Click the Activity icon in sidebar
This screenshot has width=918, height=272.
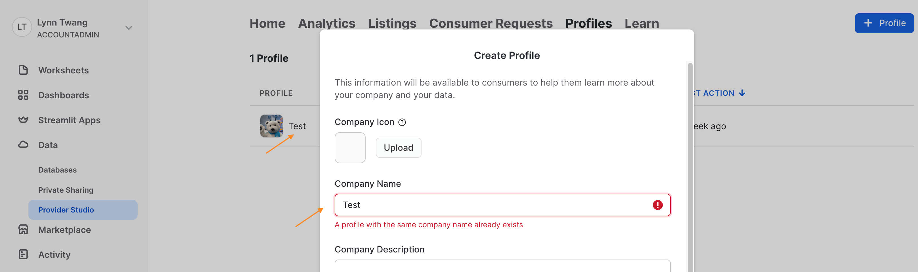[x=24, y=254]
